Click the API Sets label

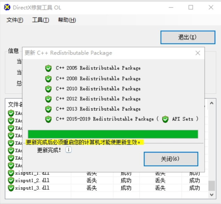click(183, 119)
